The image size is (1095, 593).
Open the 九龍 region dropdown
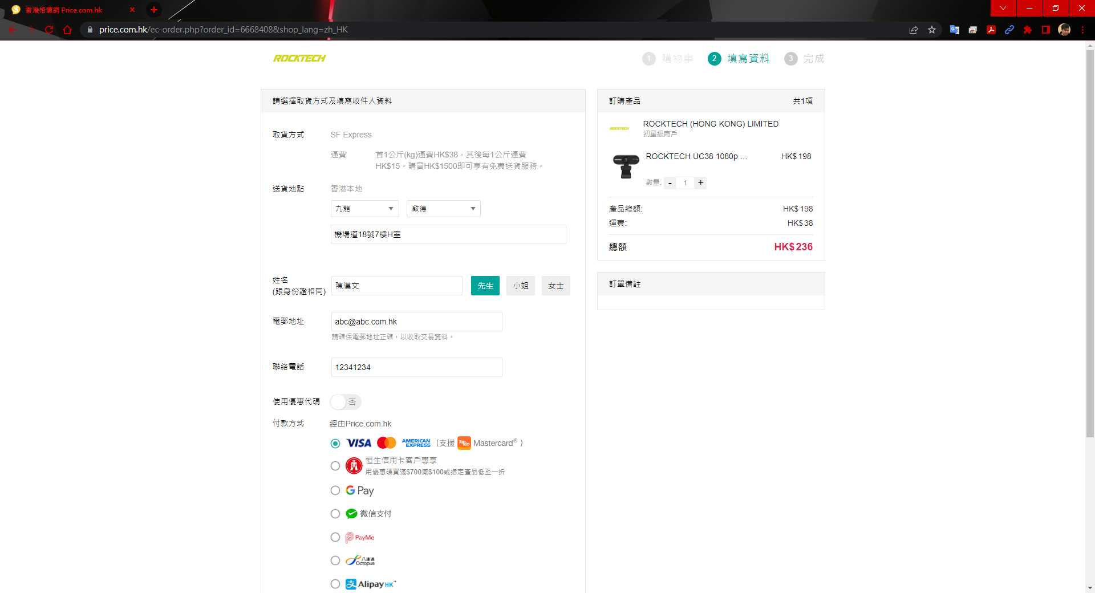tap(364, 209)
